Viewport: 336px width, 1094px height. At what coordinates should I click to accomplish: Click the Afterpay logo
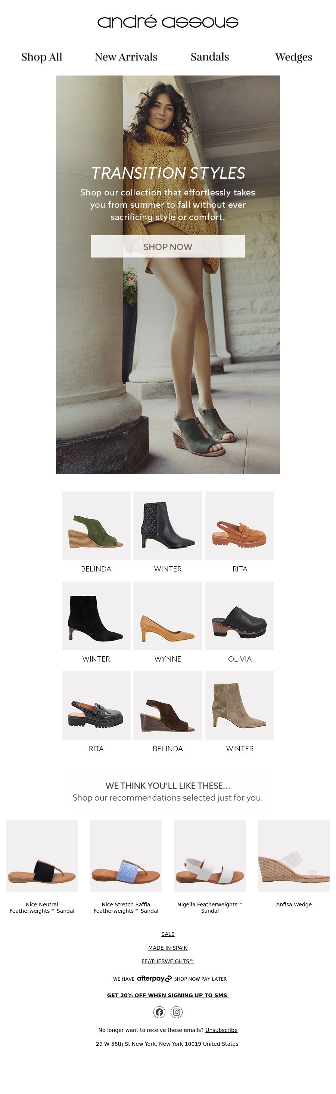pos(154,979)
